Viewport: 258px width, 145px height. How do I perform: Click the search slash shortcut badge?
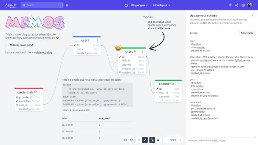click(x=61, y=5)
